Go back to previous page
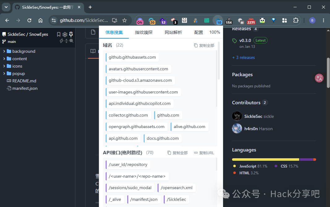 [7, 20]
